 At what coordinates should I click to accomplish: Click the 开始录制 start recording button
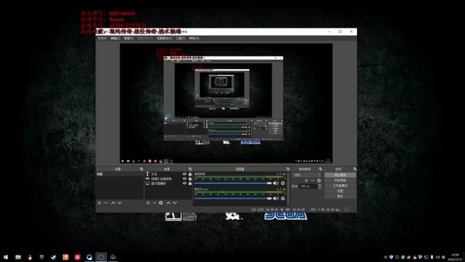pos(340,180)
